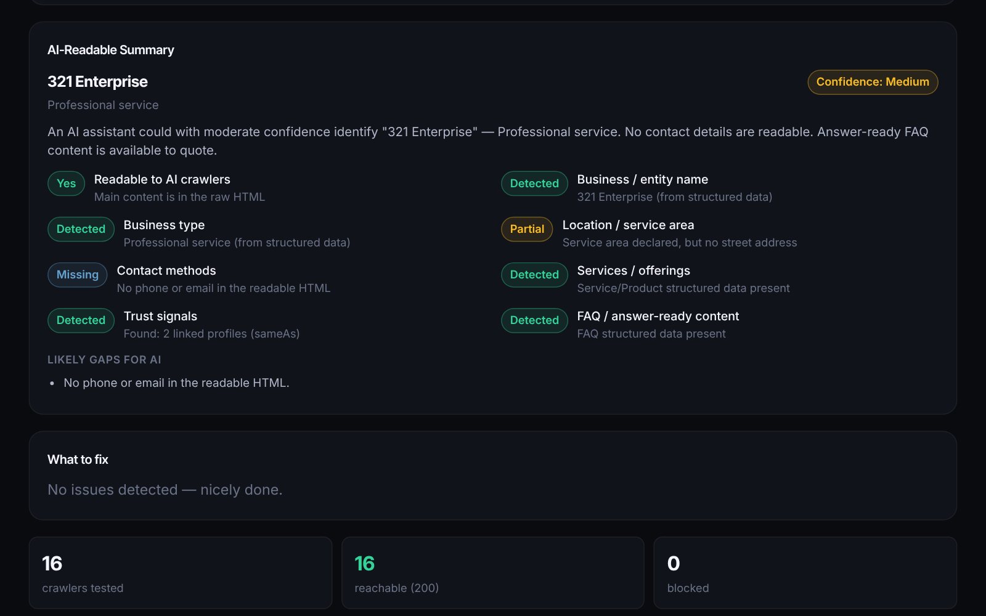Click the 16 crawlers tested stat card
986x616 pixels.
(181, 573)
